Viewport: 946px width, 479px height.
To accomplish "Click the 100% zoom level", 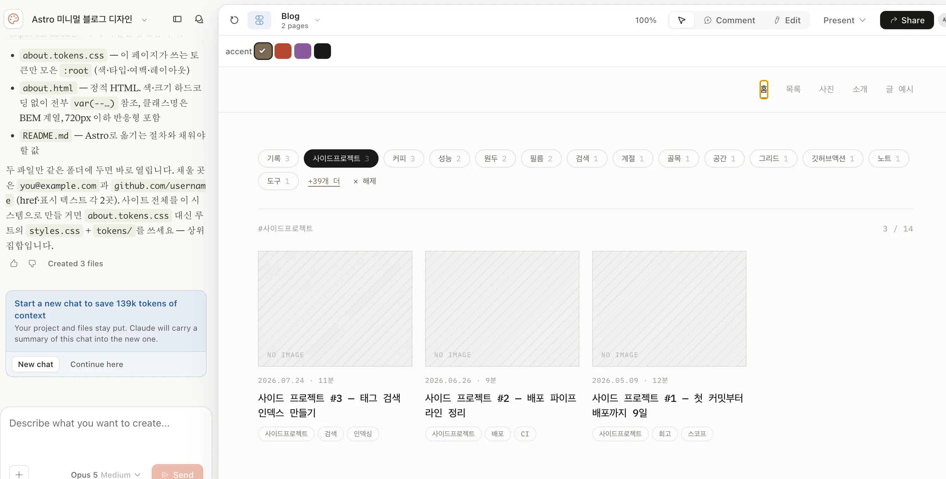I will (x=646, y=20).
